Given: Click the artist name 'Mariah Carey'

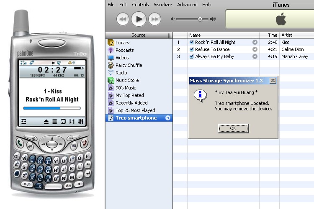Looking at the screenshot, I should pos(295,56).
